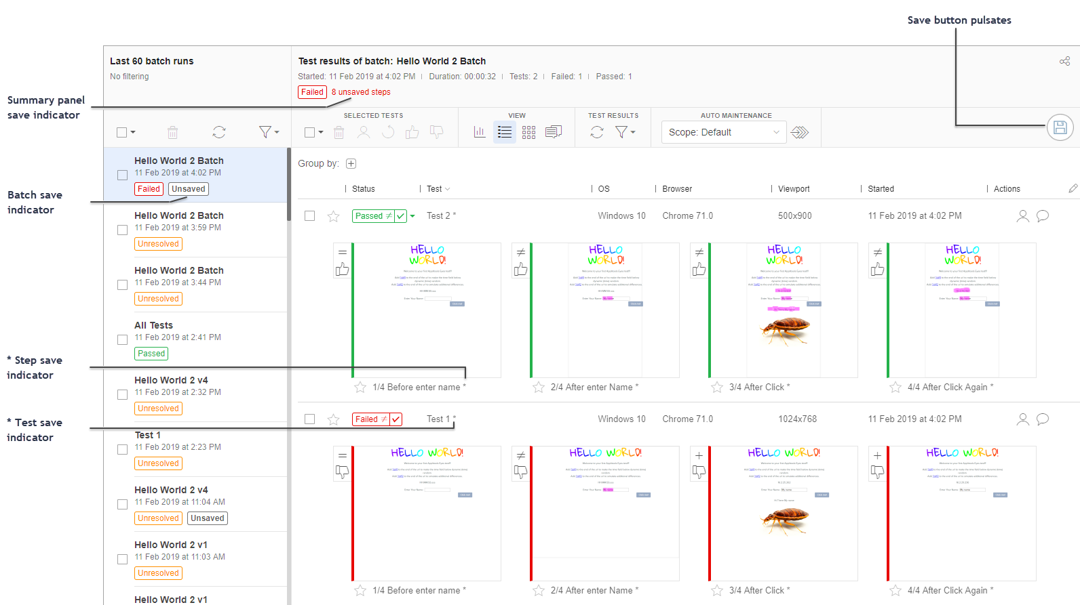Screen dimensions: 1080x605
Task: Open the 3/4 After Click step thumbnail
Action: pos(784,310)
